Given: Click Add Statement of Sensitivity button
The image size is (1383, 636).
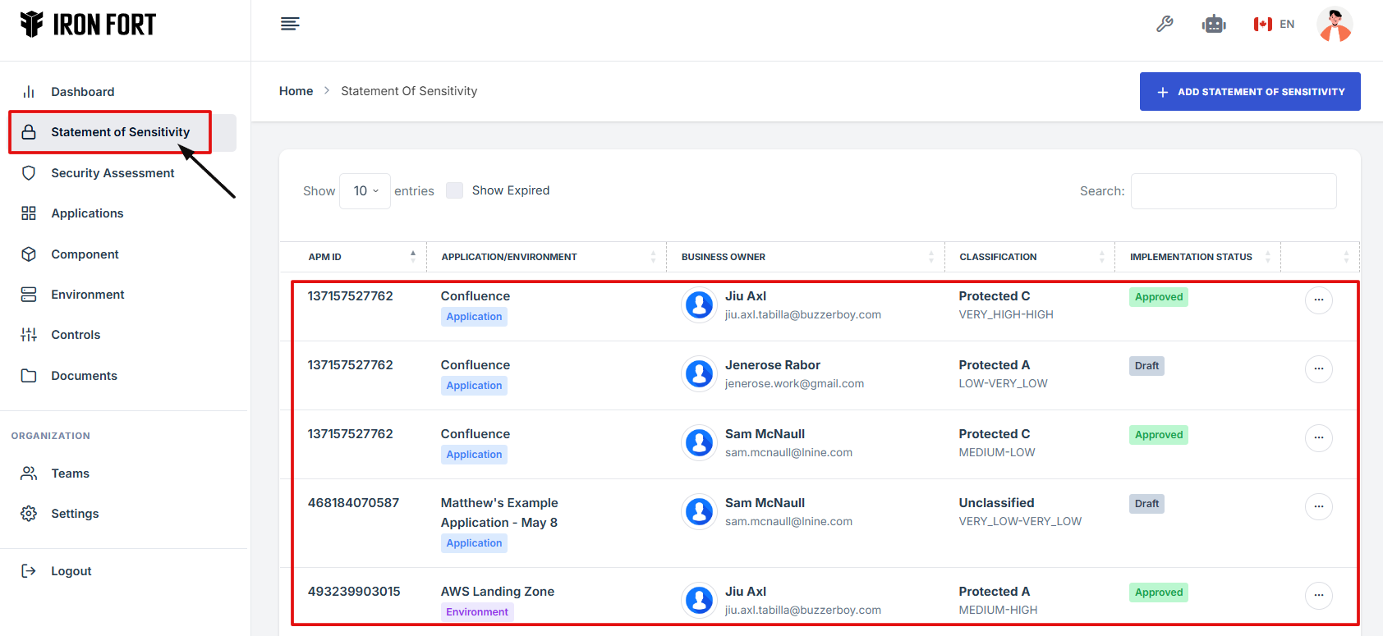Looking at the screenshot, I should (1249, 92).
